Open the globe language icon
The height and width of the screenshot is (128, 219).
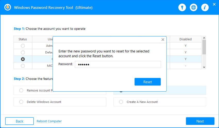coord(193,7)
